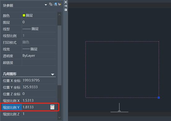The height and width of the screenshot is (121, 171).
Task: Click the scrollbar up arrow
Action: click(x=59, y=15)
